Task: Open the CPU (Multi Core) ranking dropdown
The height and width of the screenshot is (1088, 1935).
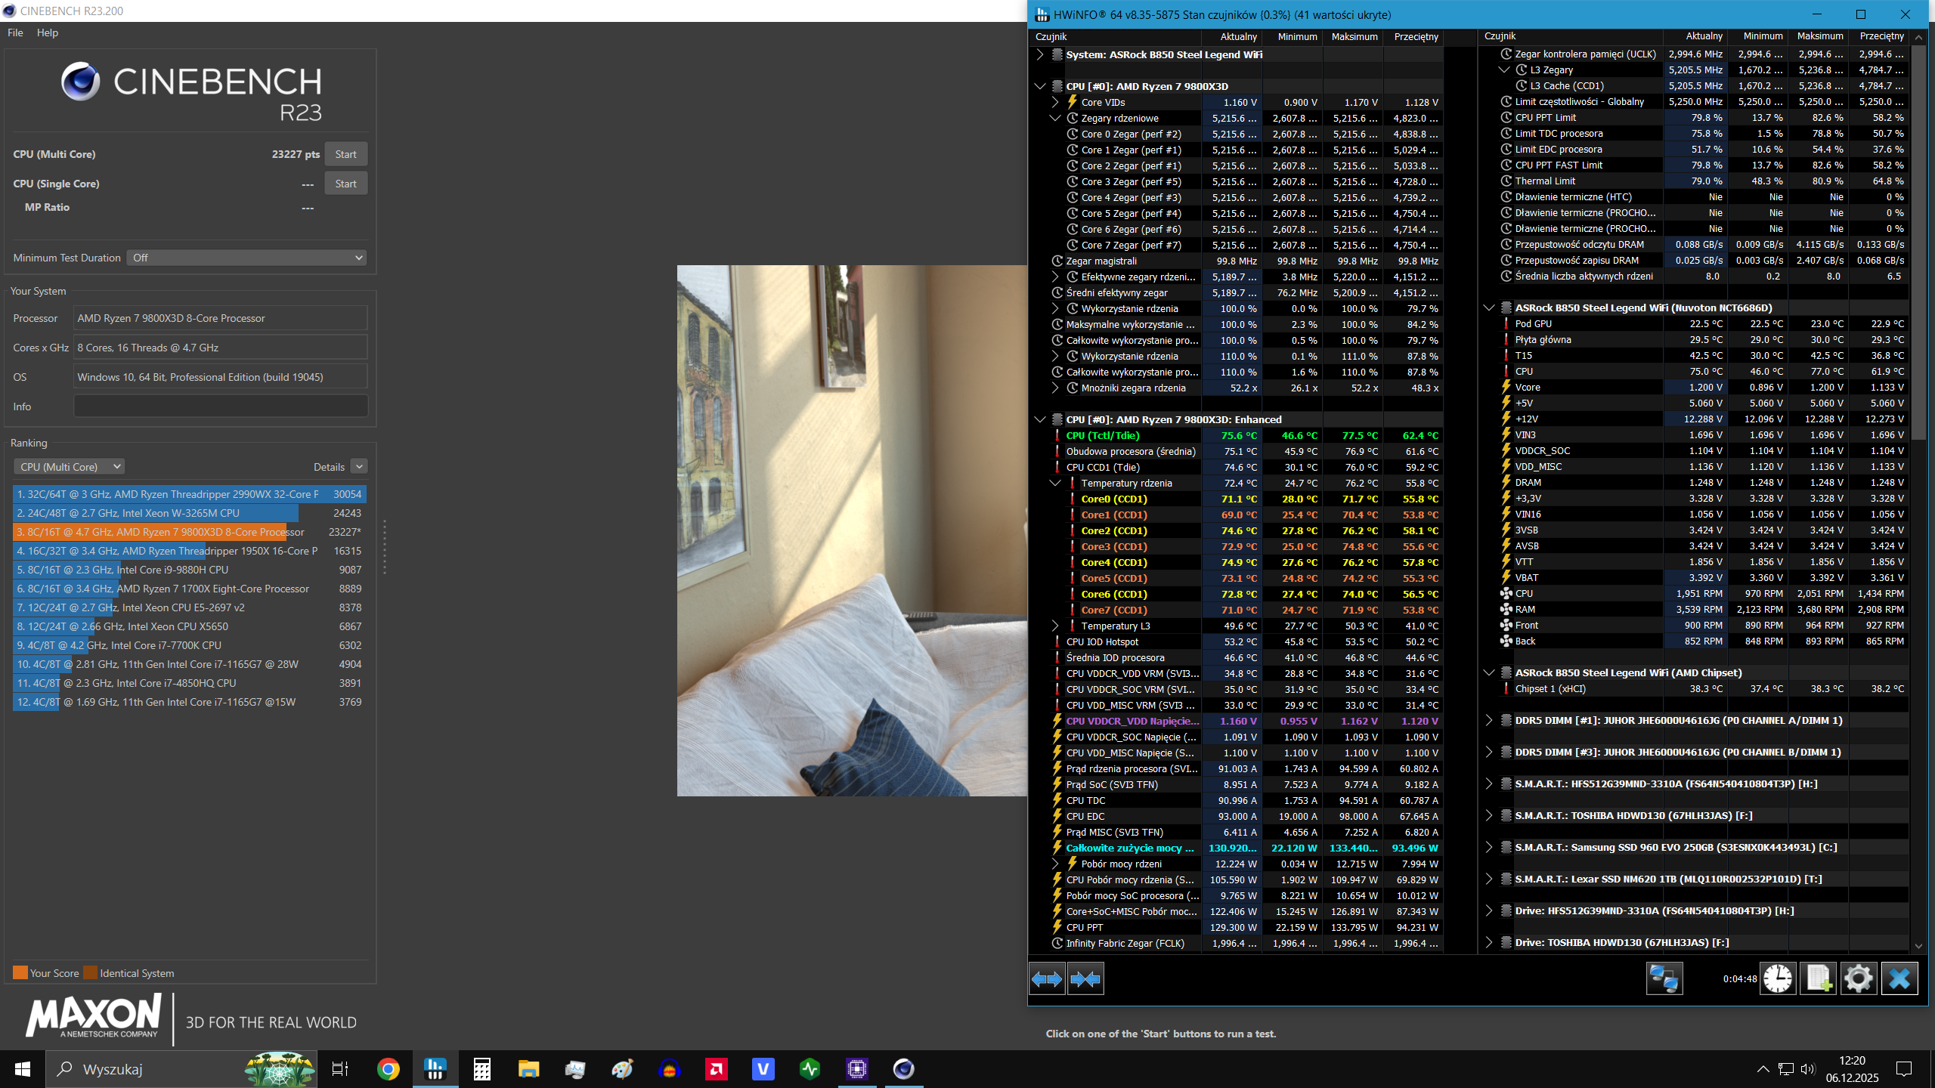Action: click(x=69, y=467)
